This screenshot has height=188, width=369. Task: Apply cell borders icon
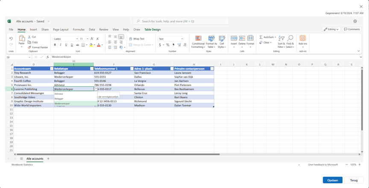[83, 45]
